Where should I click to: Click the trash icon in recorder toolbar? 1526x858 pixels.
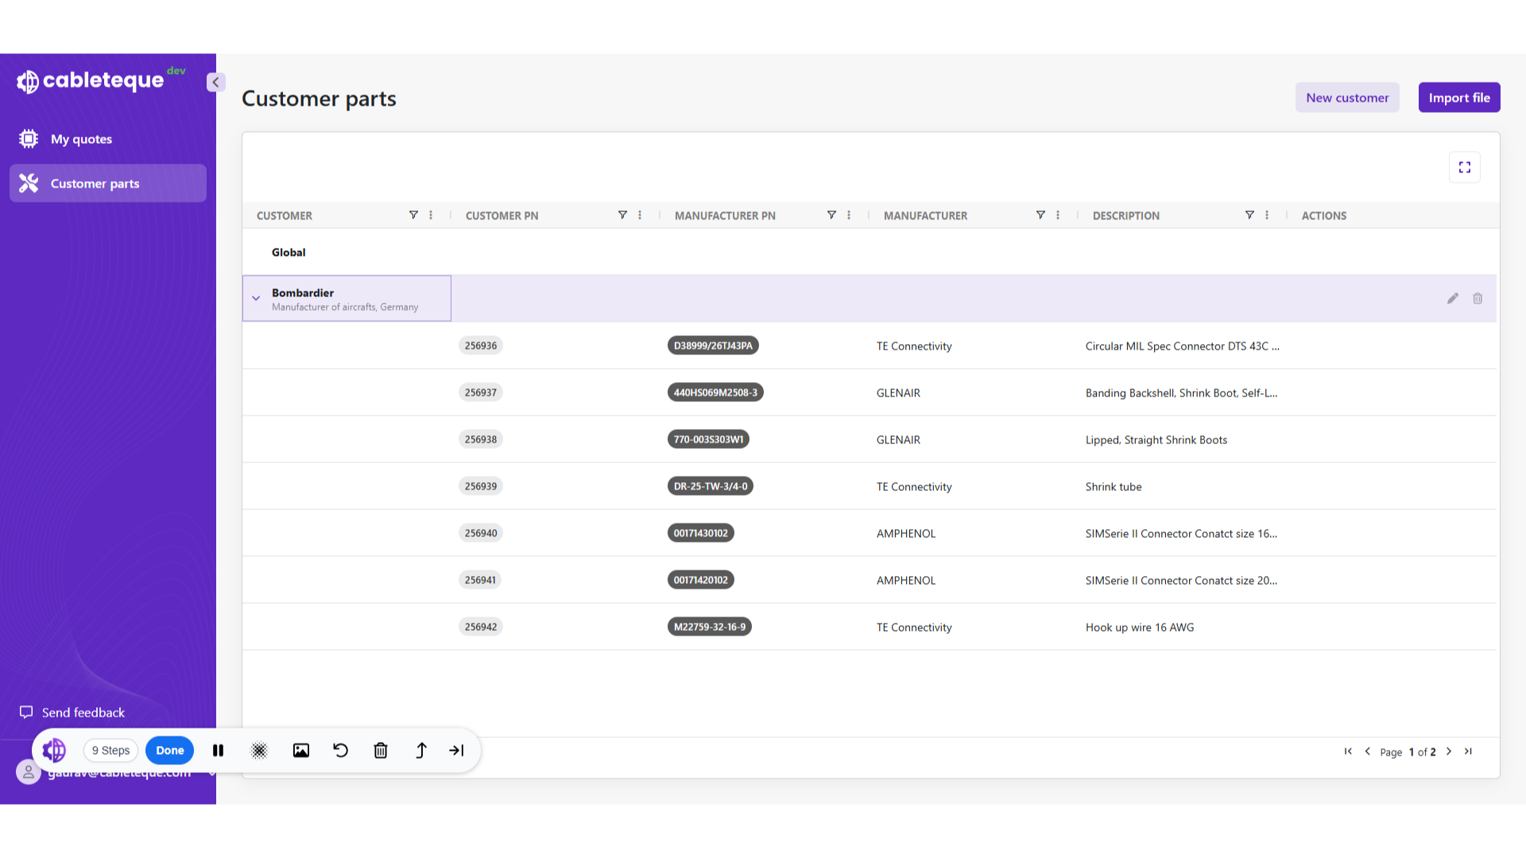[381, 751]
